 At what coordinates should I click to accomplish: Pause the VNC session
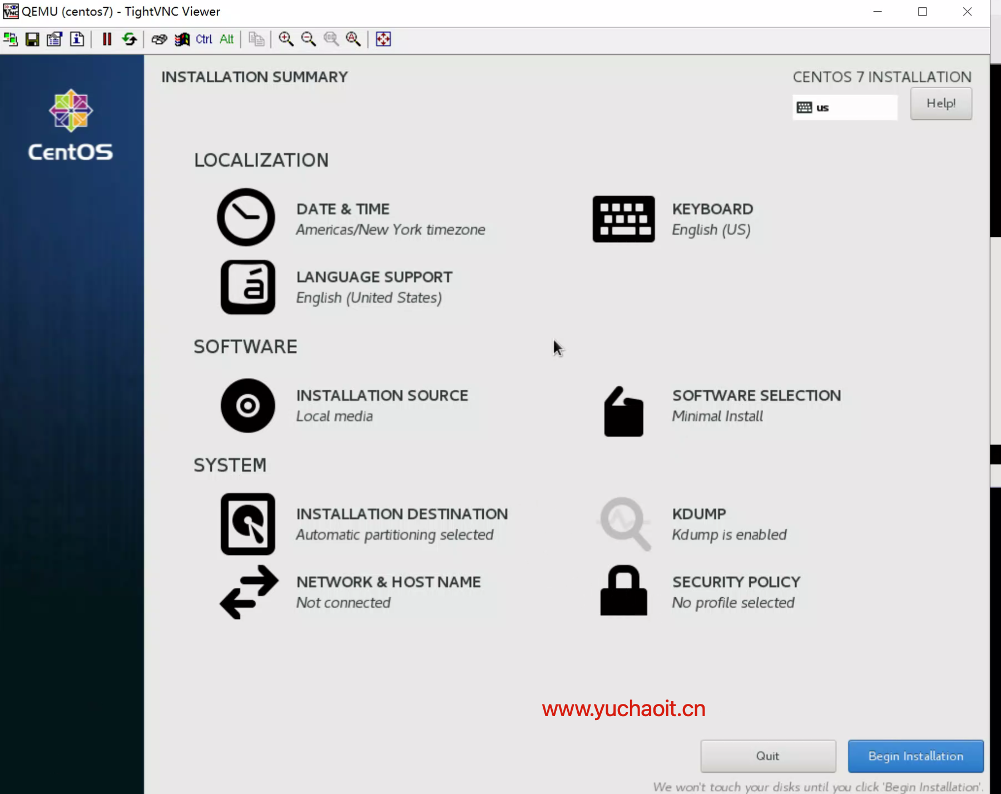(x=107, y=39)
